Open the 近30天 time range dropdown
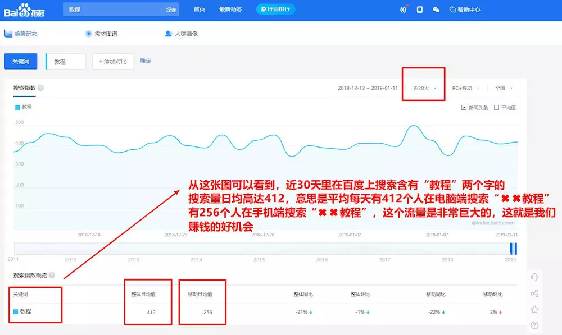The height and width of the screenshot is (335, 562). pyautogui.click(x=424, y=88)
